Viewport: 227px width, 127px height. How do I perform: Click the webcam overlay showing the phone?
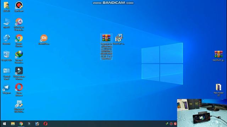(x=202, y=113)
